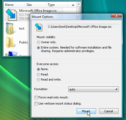
Task: Click the ISO icon in the Mount Options dialog
Action: 39,27
